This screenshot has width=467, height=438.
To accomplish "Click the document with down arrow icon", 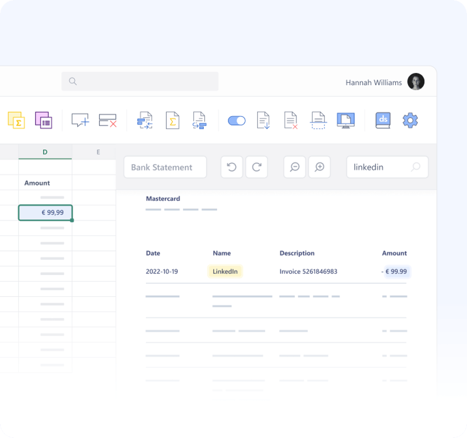I will pos(263,120).
